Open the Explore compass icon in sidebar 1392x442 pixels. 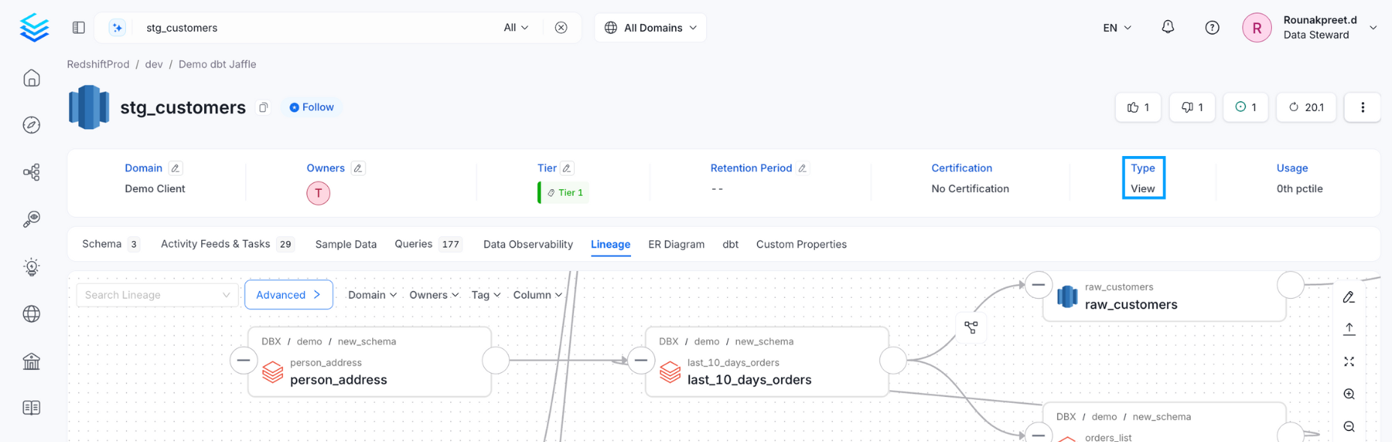pyautogui.click(x=32, y=125)
